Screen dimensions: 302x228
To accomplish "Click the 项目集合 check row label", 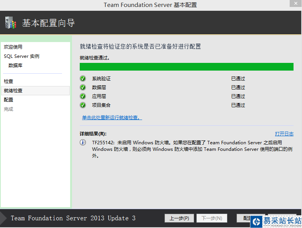I will [x=101, y=105].
